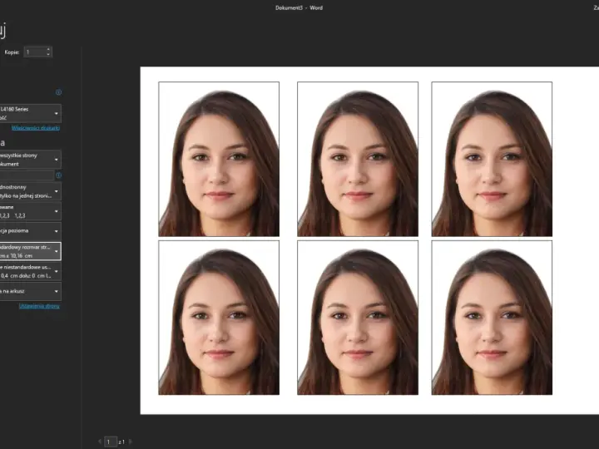Open the collation dropdown showing 1,2,3 1,2,3
Screen dimensions: 599x449
(x=30, y=211)
